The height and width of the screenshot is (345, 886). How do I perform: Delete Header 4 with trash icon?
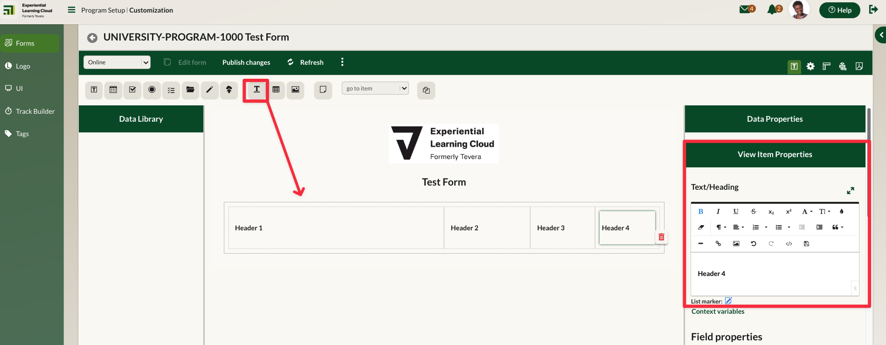[661, 237]
